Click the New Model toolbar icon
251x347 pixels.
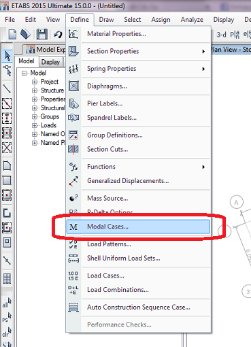point(12,34)
